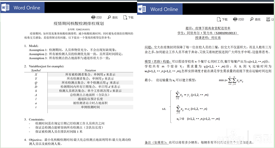
Task: Click the magnifier find icon in the left toolbar
Action: (x=109, y=17)
